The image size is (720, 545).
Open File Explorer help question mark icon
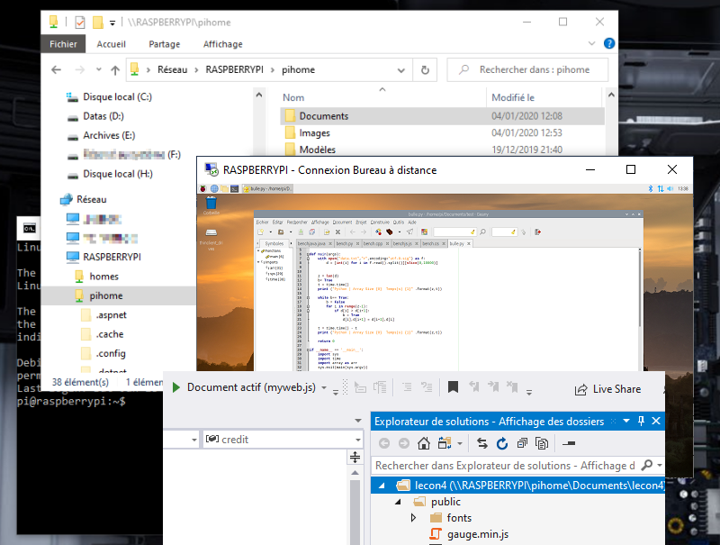609,43
